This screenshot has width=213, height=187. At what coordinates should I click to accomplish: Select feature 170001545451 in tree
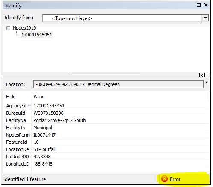click(x=37, y=35)
